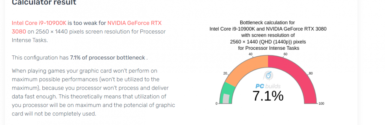
Task: Open the Intel Core i9-10900K link
Action: 39,23
